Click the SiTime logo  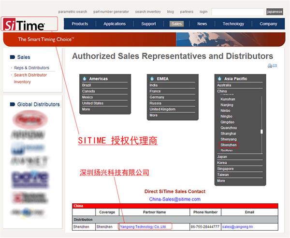[x=24, y=25]
